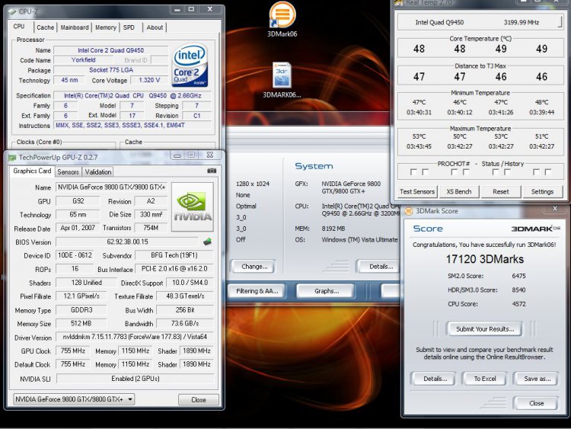Tick the second PROCHOT checkbox from the left
571x429 pixels.
[425, 171]
